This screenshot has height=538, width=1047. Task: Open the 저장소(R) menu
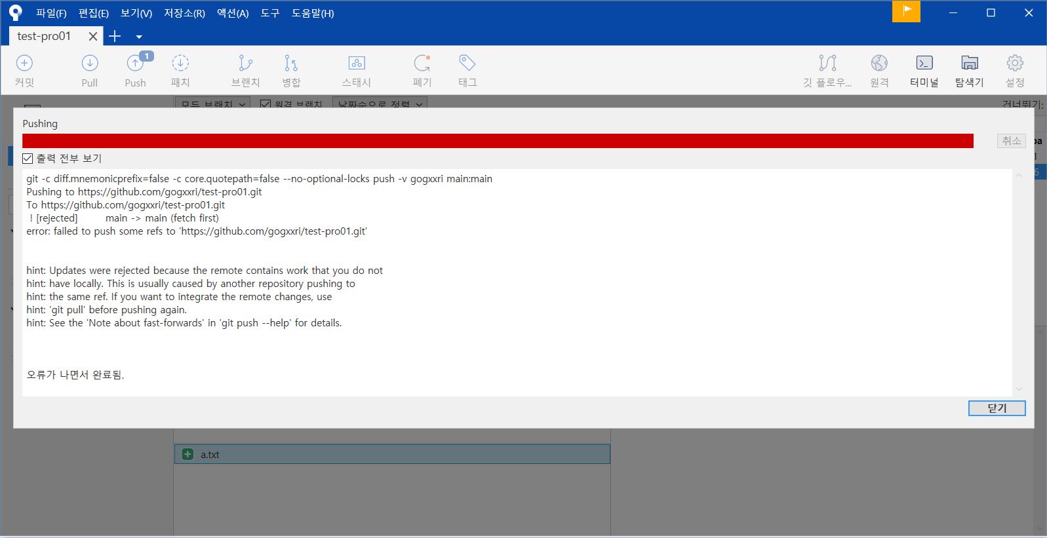click(x=184, y=13)
